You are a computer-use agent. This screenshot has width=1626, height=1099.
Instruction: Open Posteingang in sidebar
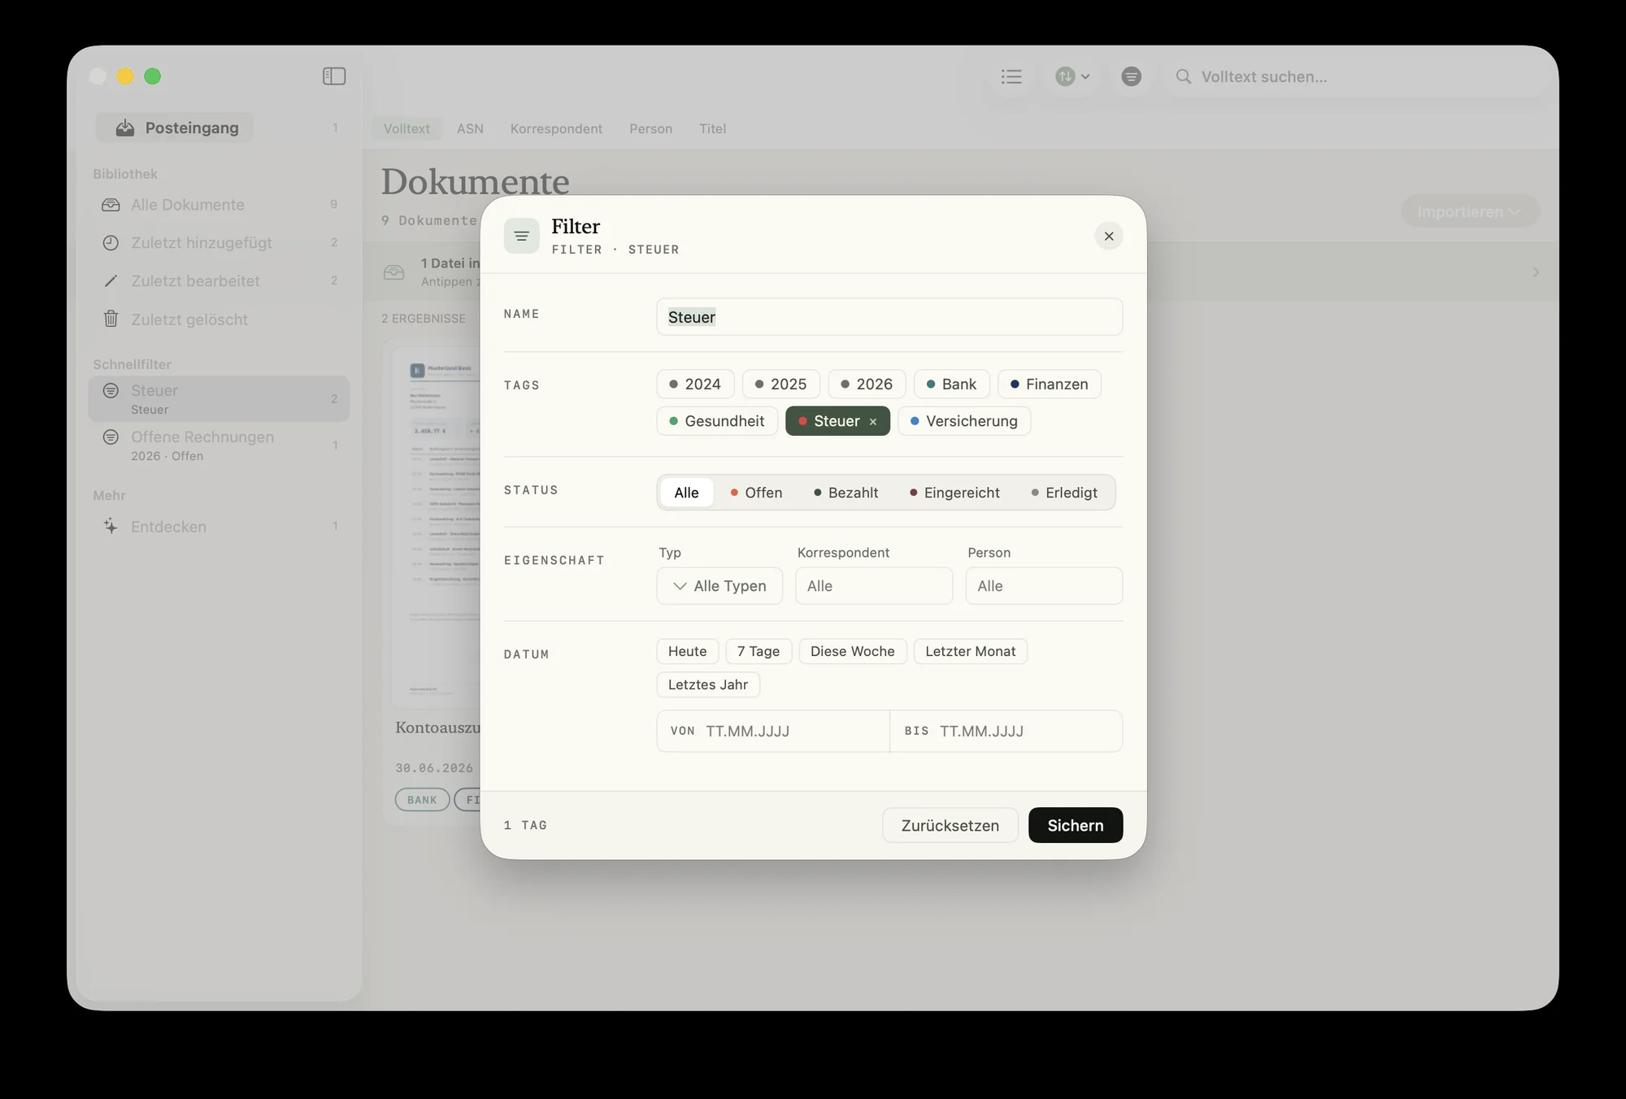175,128
